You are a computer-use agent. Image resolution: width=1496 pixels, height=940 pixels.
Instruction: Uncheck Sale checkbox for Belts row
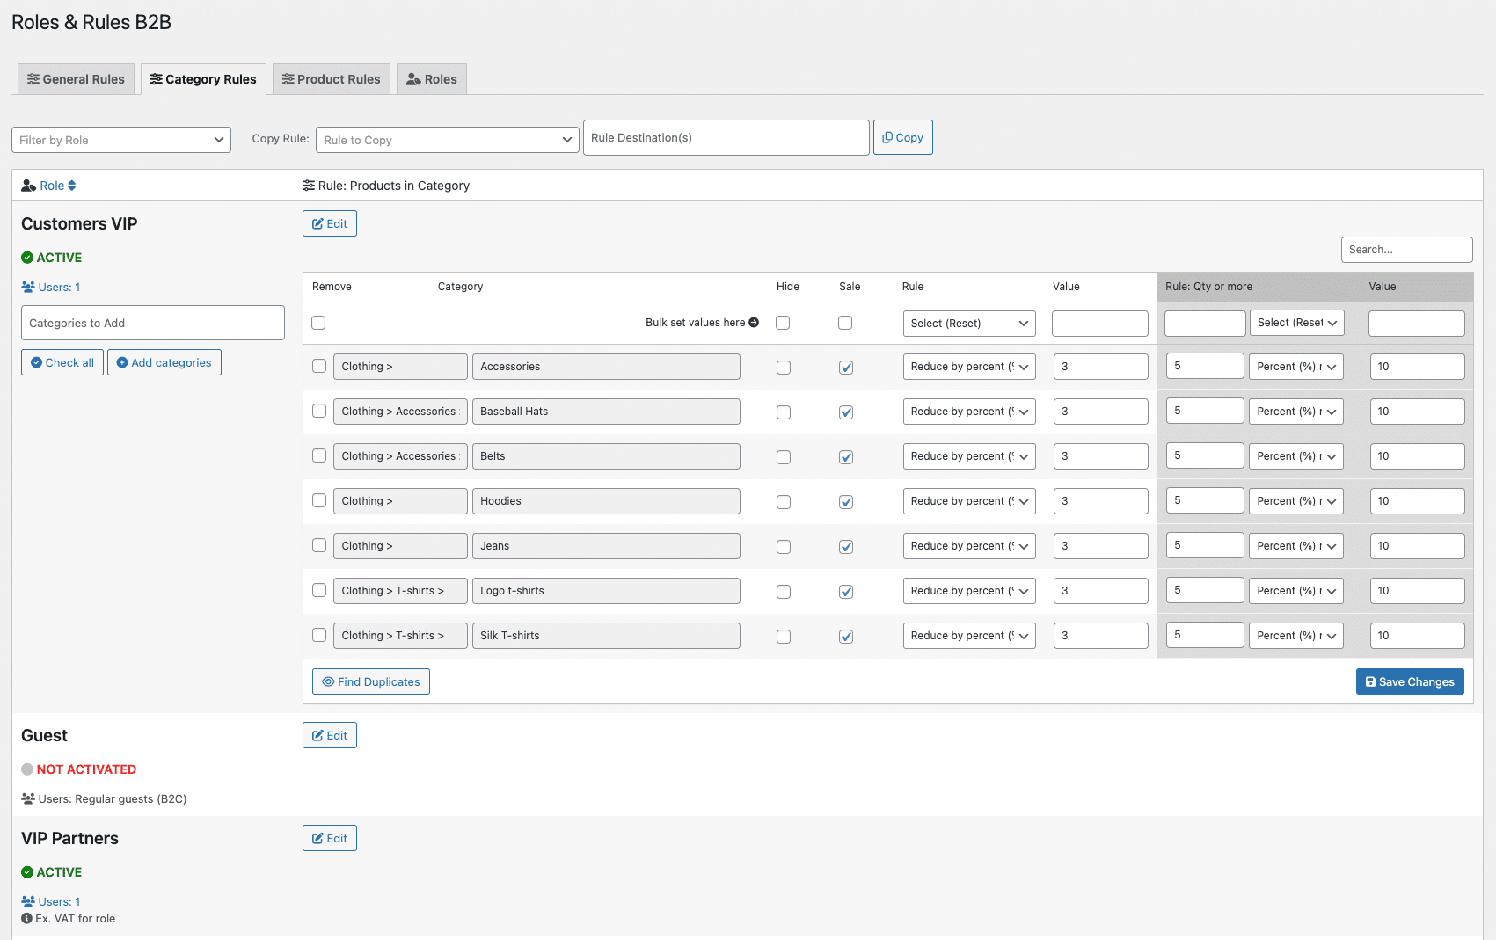846,457
